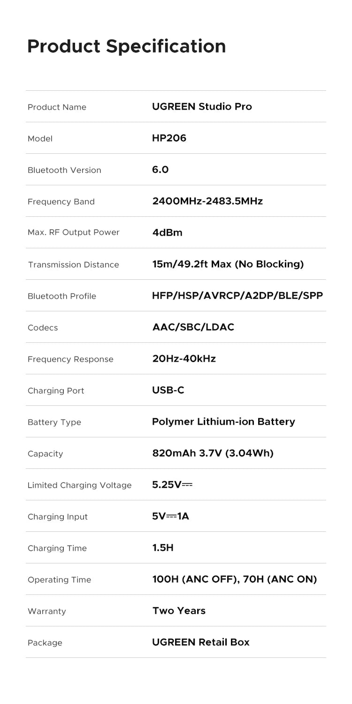This screenshot has width=352, height=704.
Task: Click the Product Specification heading
Action: click(127, 46)
